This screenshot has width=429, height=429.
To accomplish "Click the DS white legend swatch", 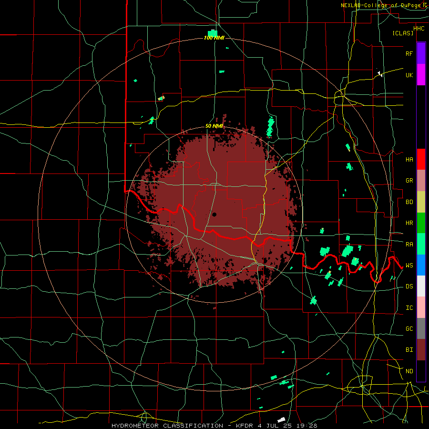I will point(421,286).
